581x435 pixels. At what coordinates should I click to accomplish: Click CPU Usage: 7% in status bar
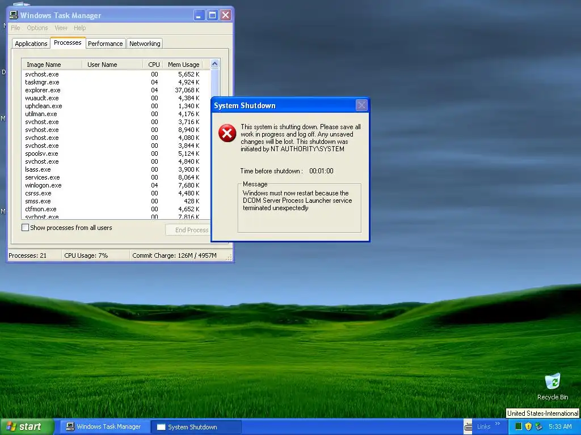point(86,255)
